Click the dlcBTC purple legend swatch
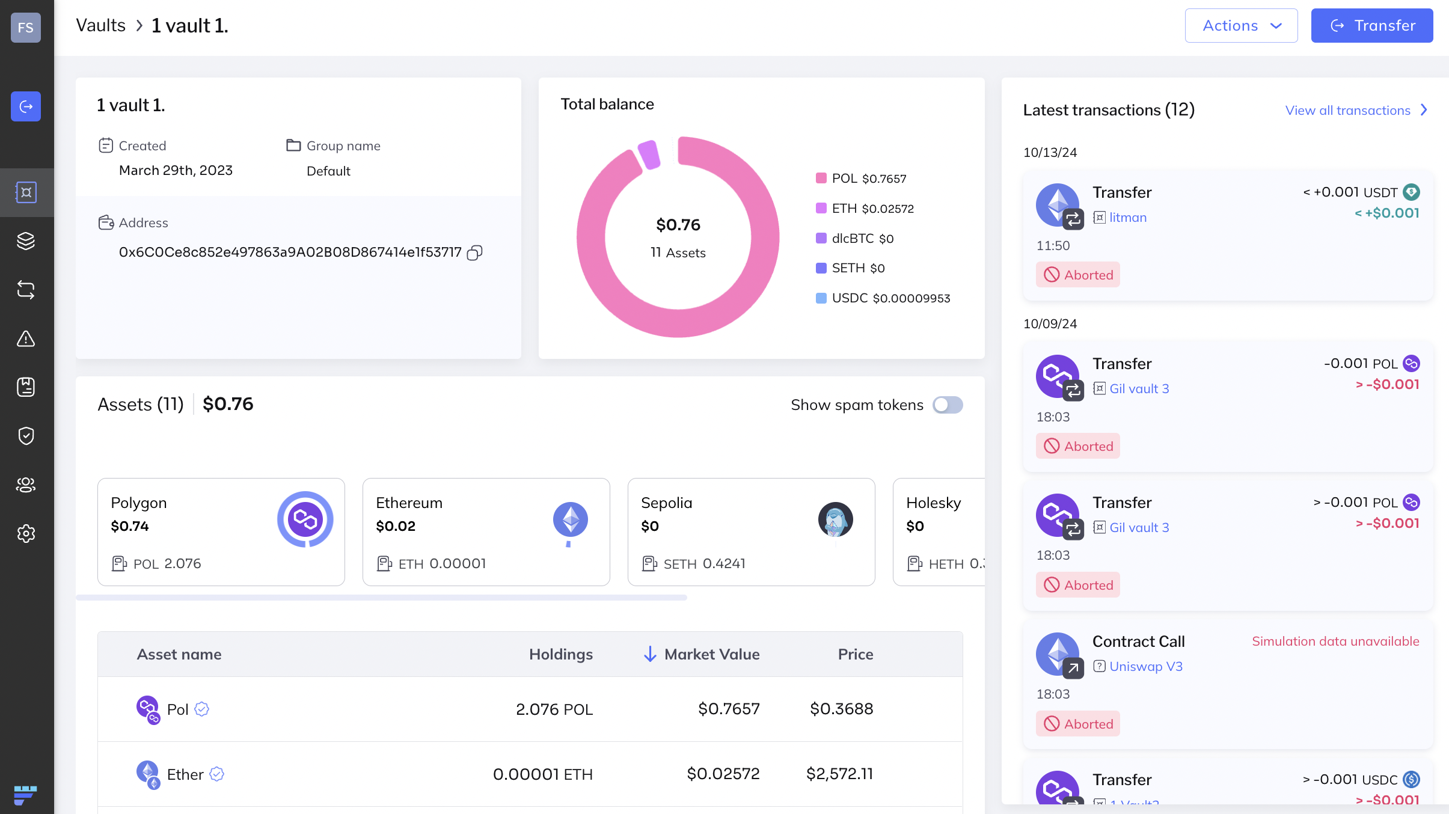Screen dimensions: 1449x814 (x=821, y=238)
